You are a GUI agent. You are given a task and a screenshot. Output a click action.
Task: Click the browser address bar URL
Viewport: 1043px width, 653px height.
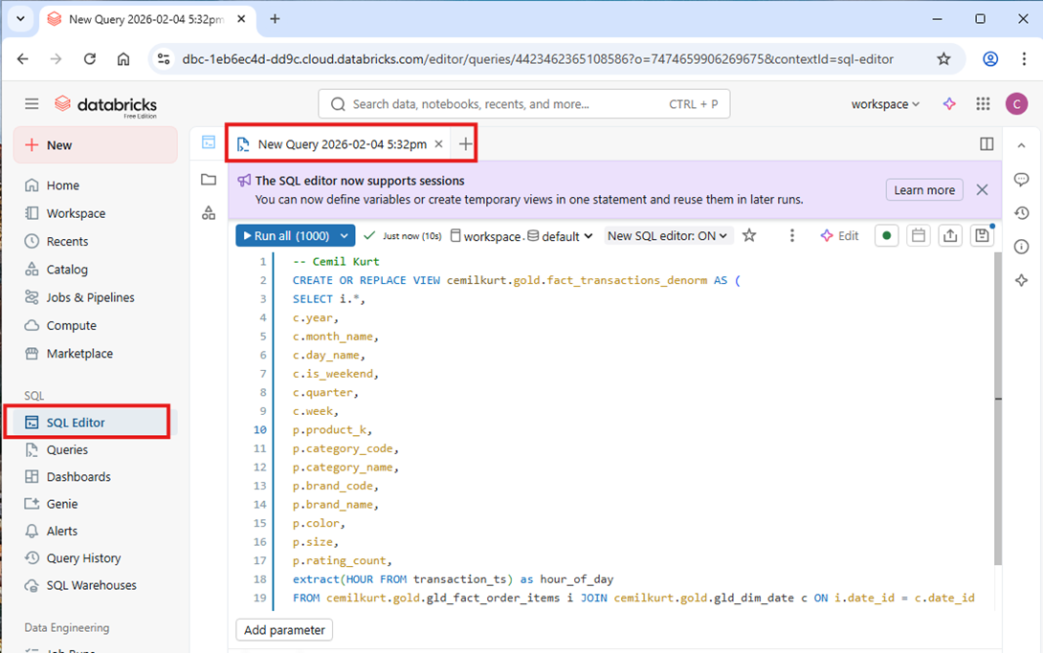pyautogui.click(x=538, y=59)
